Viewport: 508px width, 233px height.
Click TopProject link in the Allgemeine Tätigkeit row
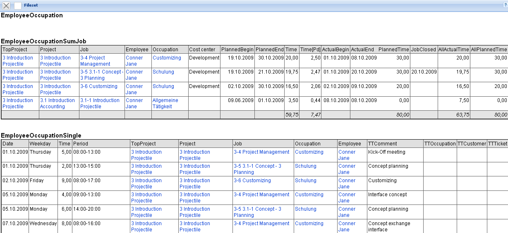(x=18, y=103)
